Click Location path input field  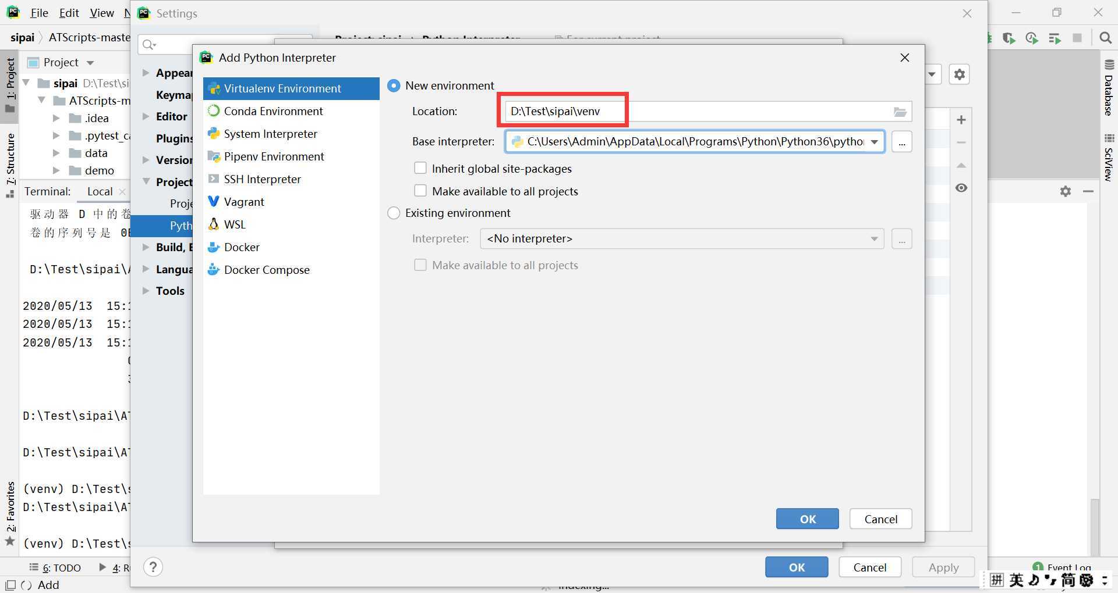click(708, 112)
